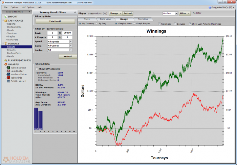Image resolution: width=237 pixels, height=165 pixels.
Task: Click the Click to Minimize arrow
Action: 29,11
